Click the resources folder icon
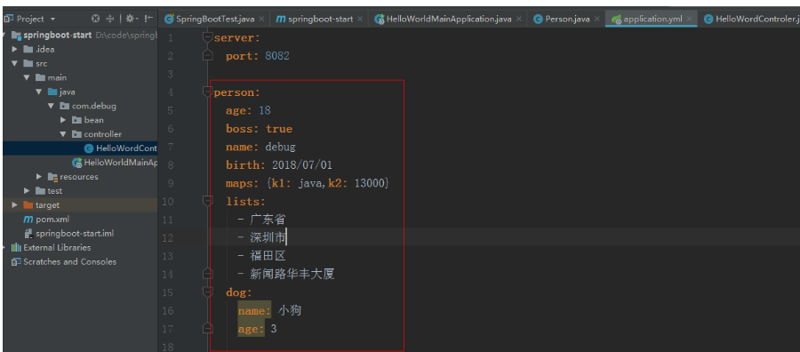The height and width of the screenshot is (352, 800). [52, 177]
